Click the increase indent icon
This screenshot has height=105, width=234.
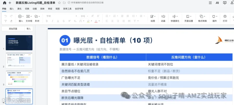[128, 16]
